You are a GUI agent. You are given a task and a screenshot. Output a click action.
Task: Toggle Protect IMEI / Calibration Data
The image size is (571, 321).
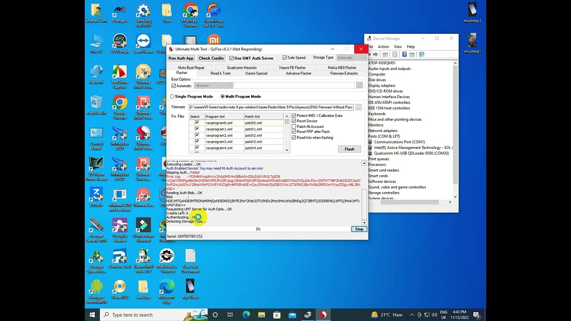[x=317, y=115]
